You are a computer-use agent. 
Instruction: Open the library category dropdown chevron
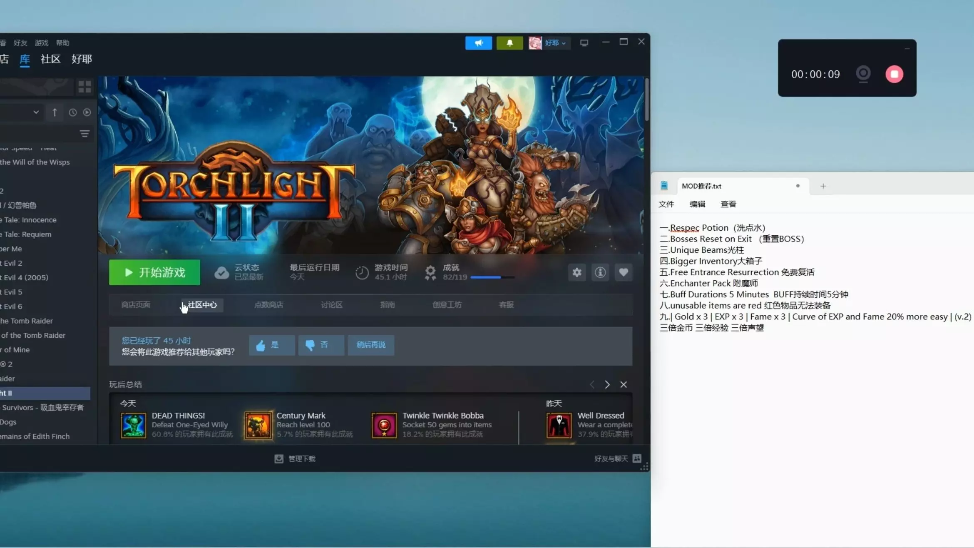point(36,112)
